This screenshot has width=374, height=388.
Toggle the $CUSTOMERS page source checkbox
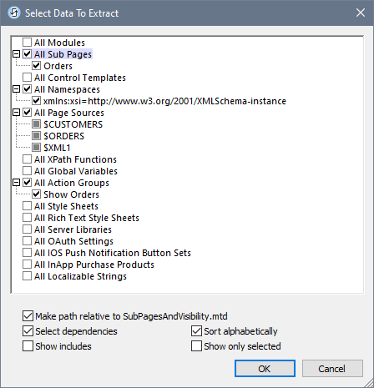37,124
